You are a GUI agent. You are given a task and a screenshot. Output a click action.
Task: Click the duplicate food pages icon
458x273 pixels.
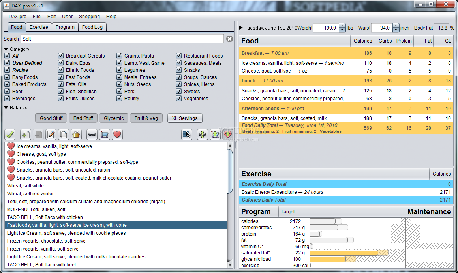click(64, 135)
